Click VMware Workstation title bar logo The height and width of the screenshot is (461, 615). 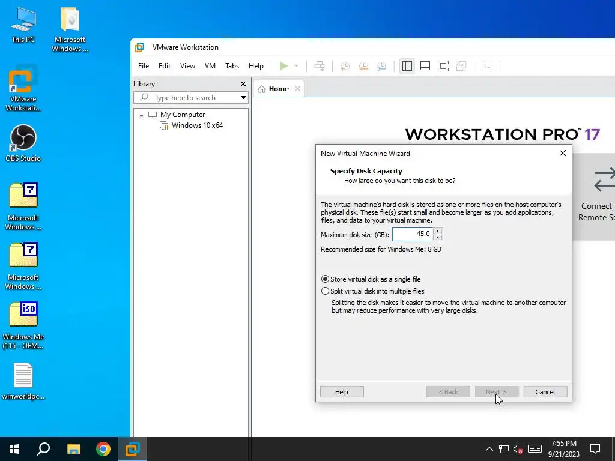(139, 47)
